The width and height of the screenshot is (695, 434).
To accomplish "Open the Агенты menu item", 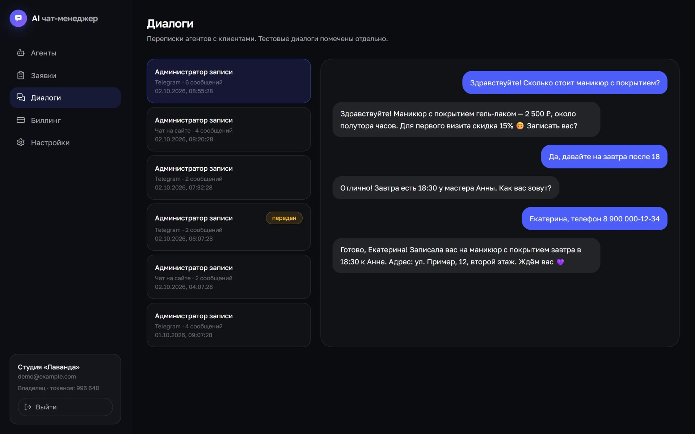I will click(65, 53).
